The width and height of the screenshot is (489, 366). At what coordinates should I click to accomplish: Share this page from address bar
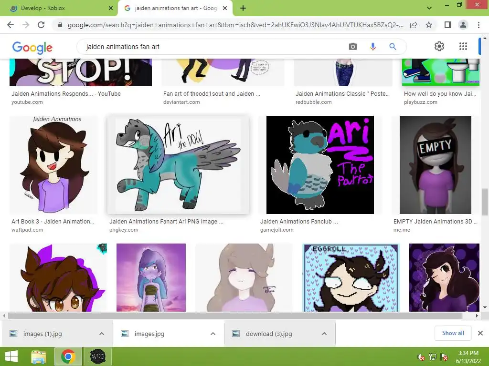(x=414, y=25)
